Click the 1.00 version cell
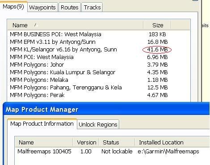The image size is (210, 165). pos(86,152)
